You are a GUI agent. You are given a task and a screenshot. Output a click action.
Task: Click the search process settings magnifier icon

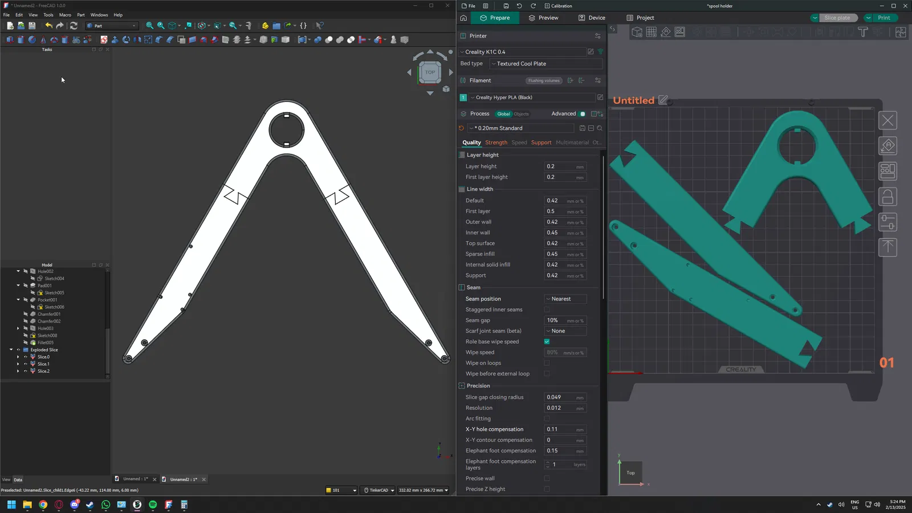click(x=600, y=128)
